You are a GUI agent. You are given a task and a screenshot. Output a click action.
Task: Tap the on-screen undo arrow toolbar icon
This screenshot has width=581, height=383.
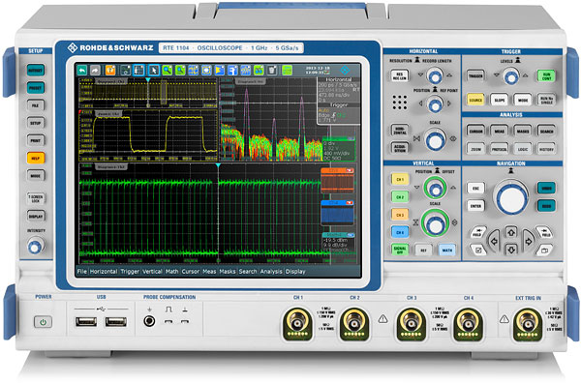pyautogui.click(x=81, y=70)
